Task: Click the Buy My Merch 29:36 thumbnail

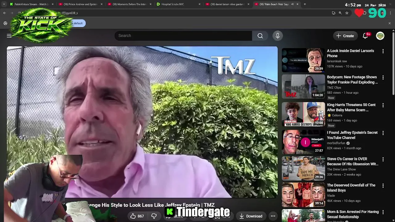Action: tap(303, 168)
